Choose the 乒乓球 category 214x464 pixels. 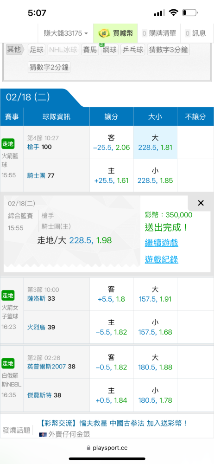(133, 50)
